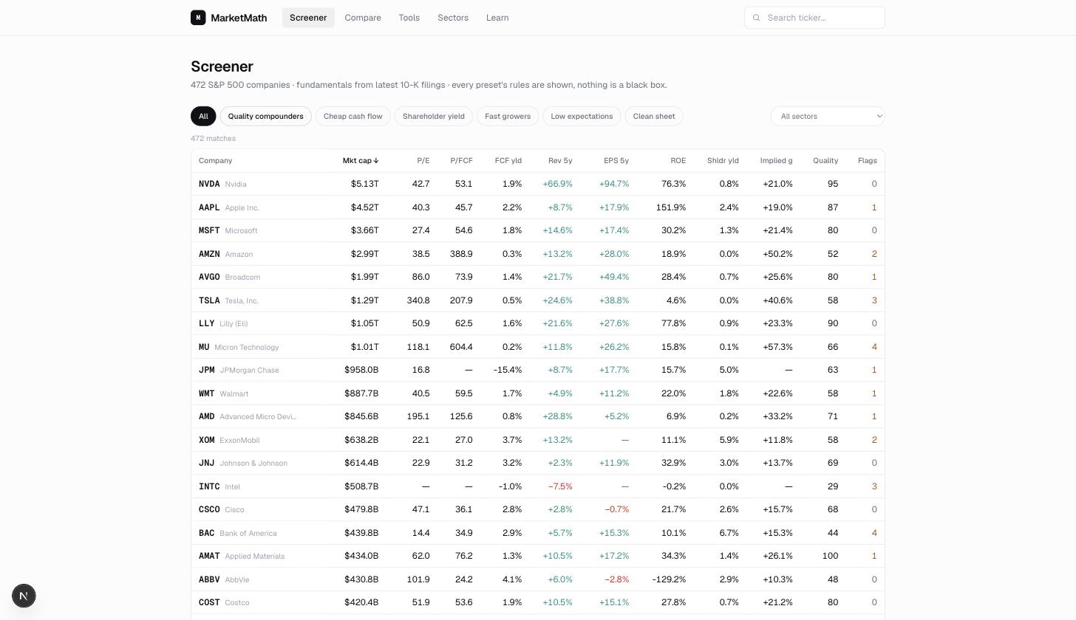Open the CSCO Cisco row

(x=537, y=509)
